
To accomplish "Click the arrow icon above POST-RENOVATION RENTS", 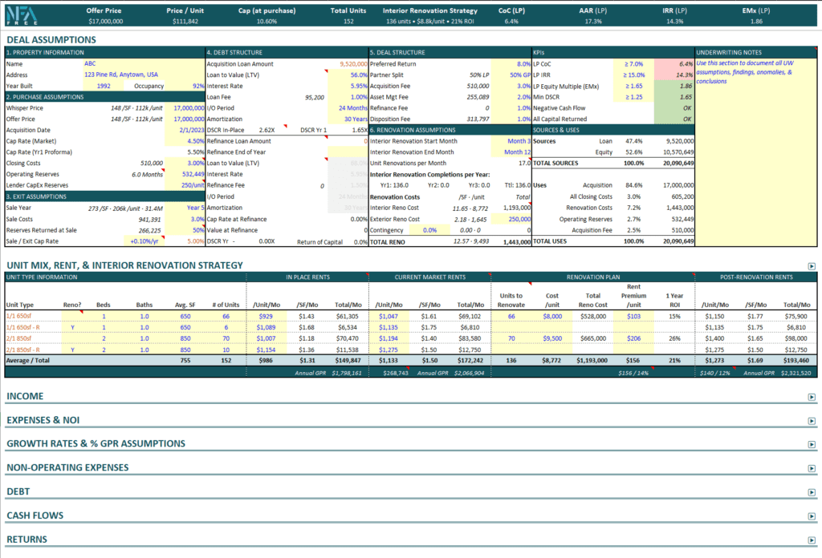I will click(812, 266).
